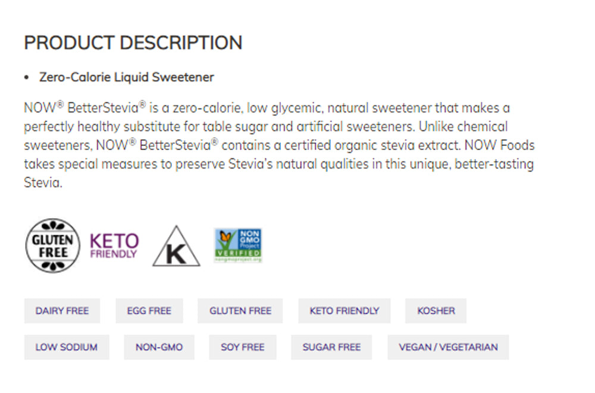Click the purple Keto Friendly logo

[x=114, y=245]
